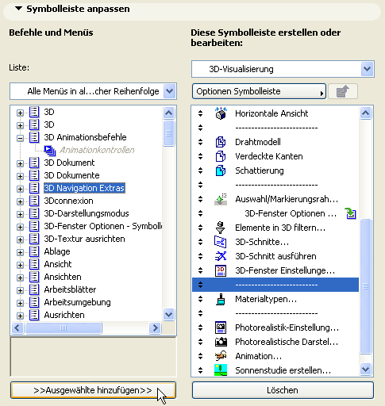The image size is (385, 406).
Task: Click the Verdeckte Kanten icon
Action: tap(221, 156)
